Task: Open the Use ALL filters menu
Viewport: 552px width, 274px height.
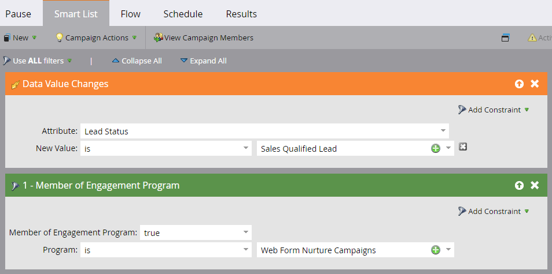Action: [38, 61]
